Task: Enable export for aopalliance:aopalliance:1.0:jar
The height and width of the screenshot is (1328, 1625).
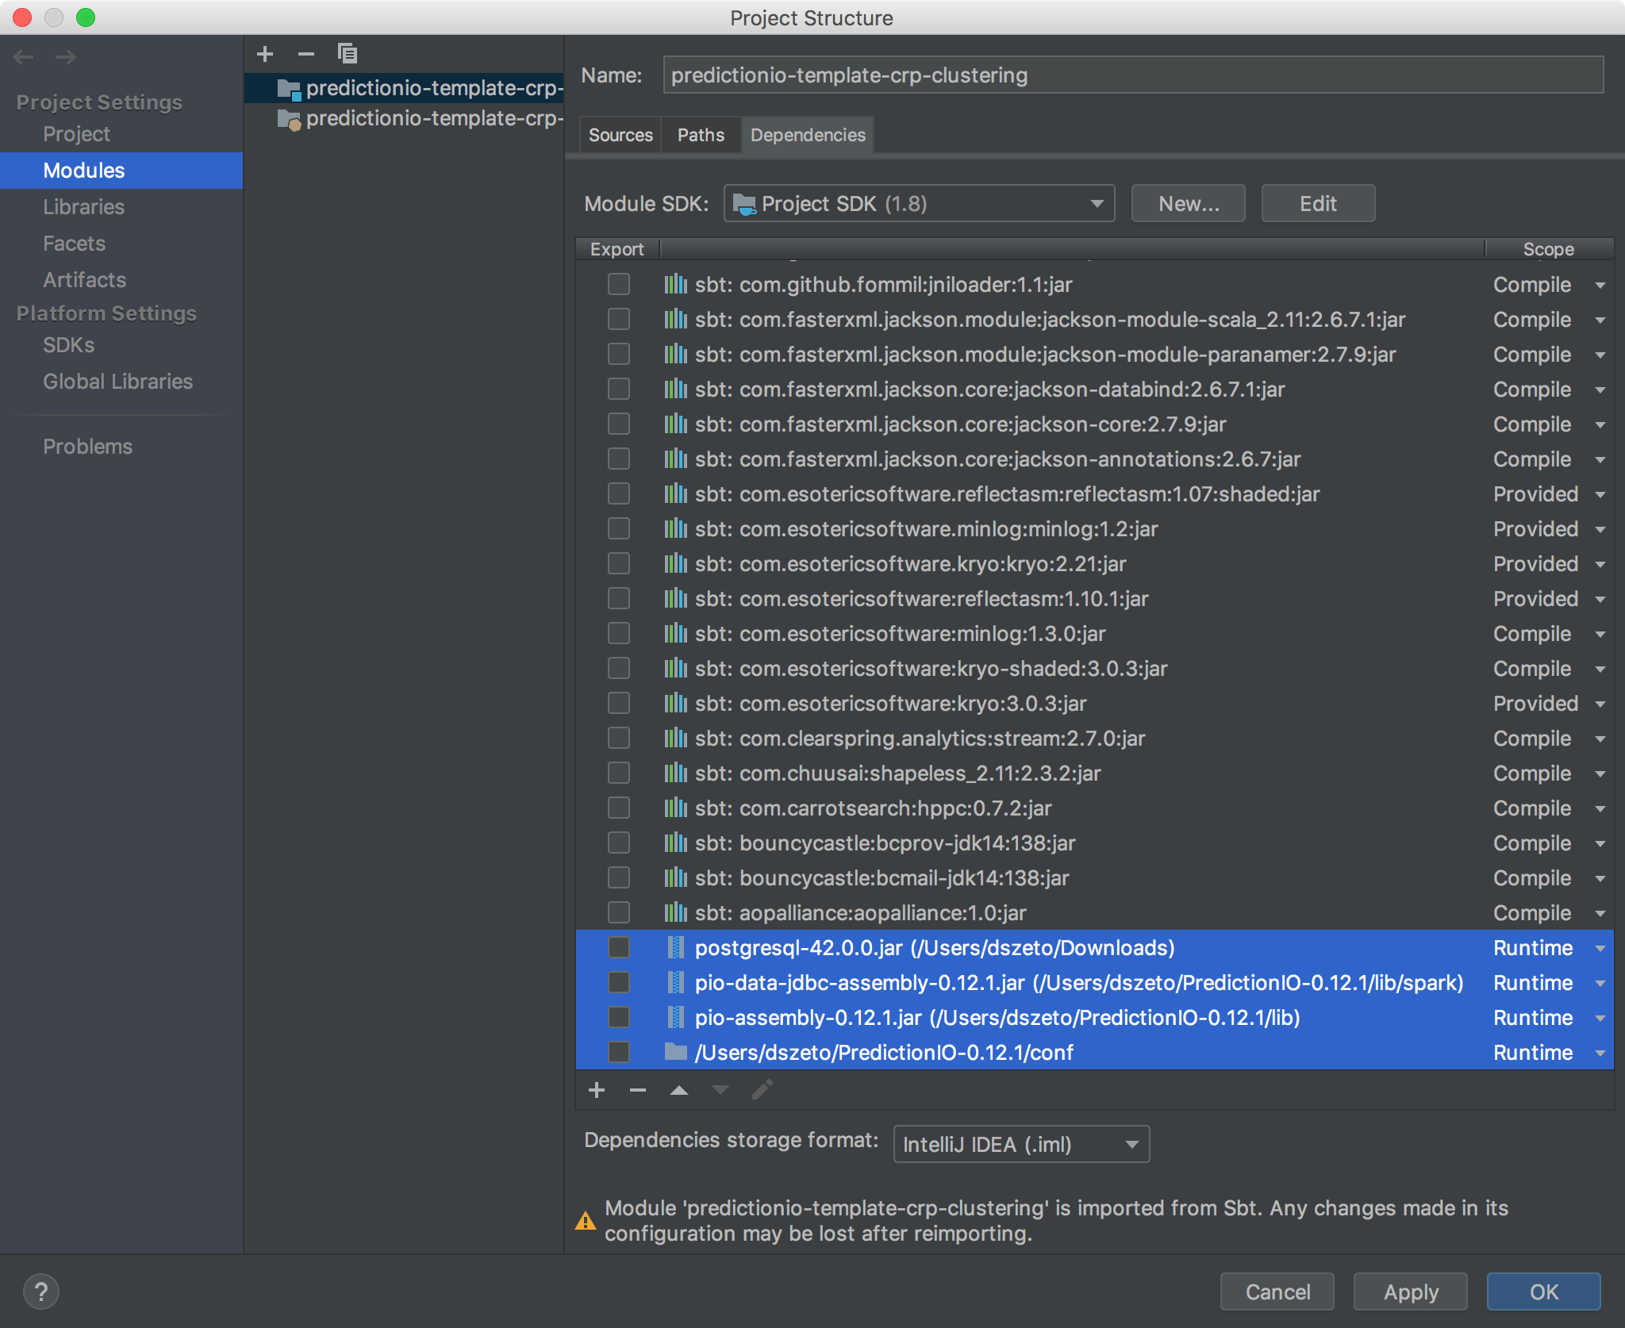Action: coord(619,912)
